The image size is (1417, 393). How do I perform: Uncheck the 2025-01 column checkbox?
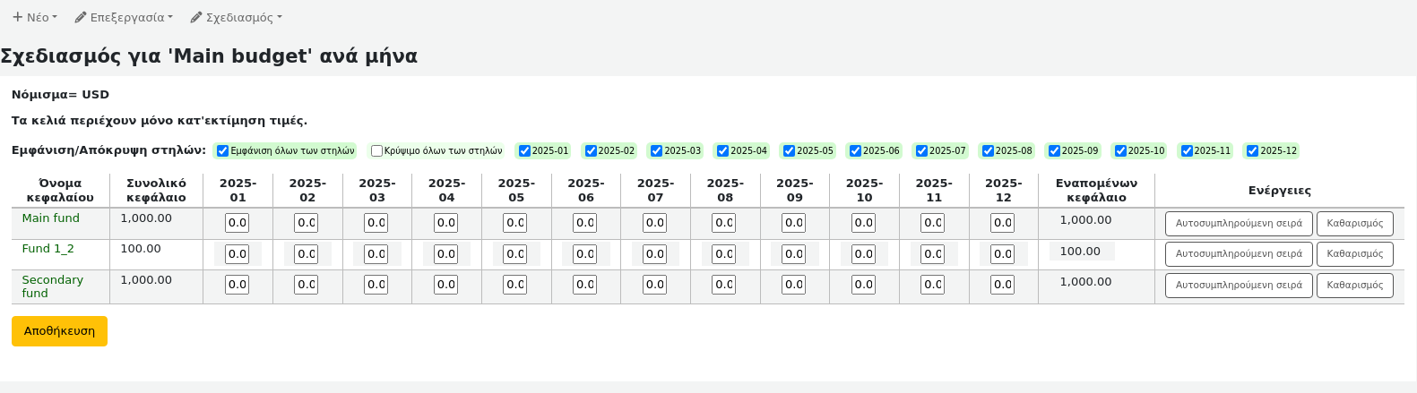(525, 151)
